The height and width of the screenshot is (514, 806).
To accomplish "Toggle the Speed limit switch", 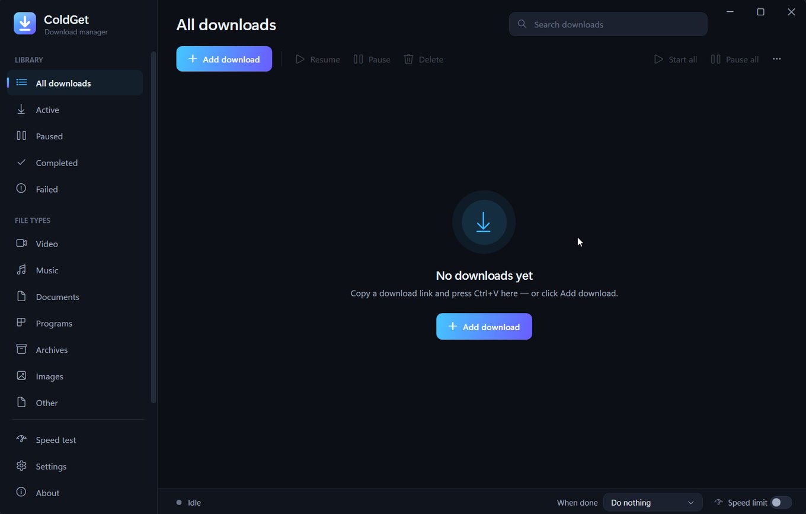I will 781,502.
